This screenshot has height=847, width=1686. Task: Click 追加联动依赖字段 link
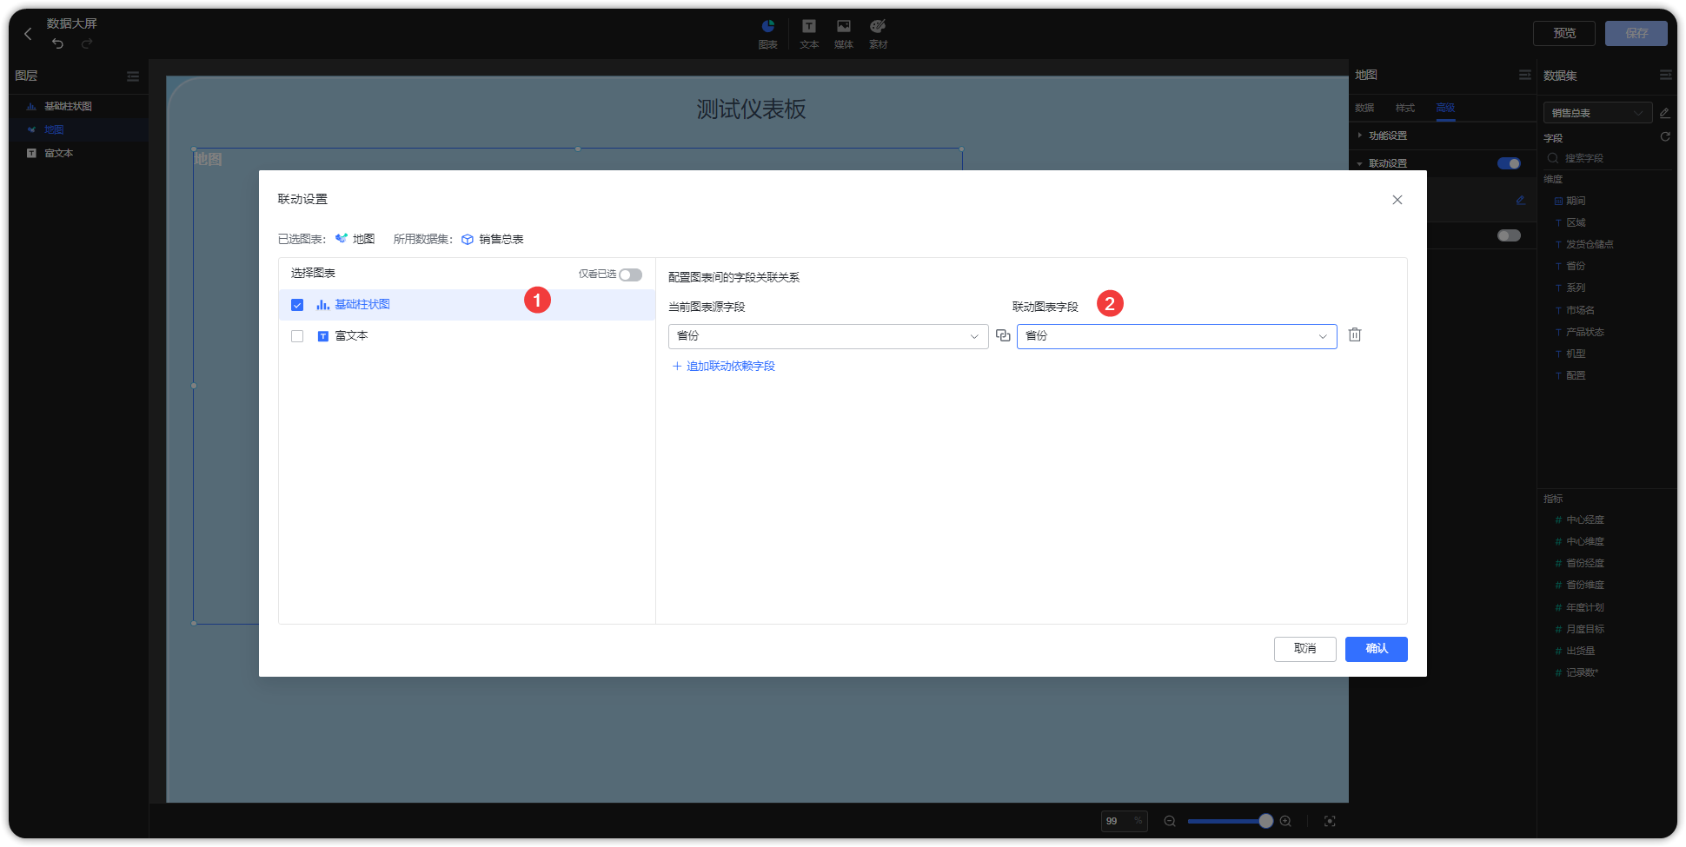(x=723, y=367)
